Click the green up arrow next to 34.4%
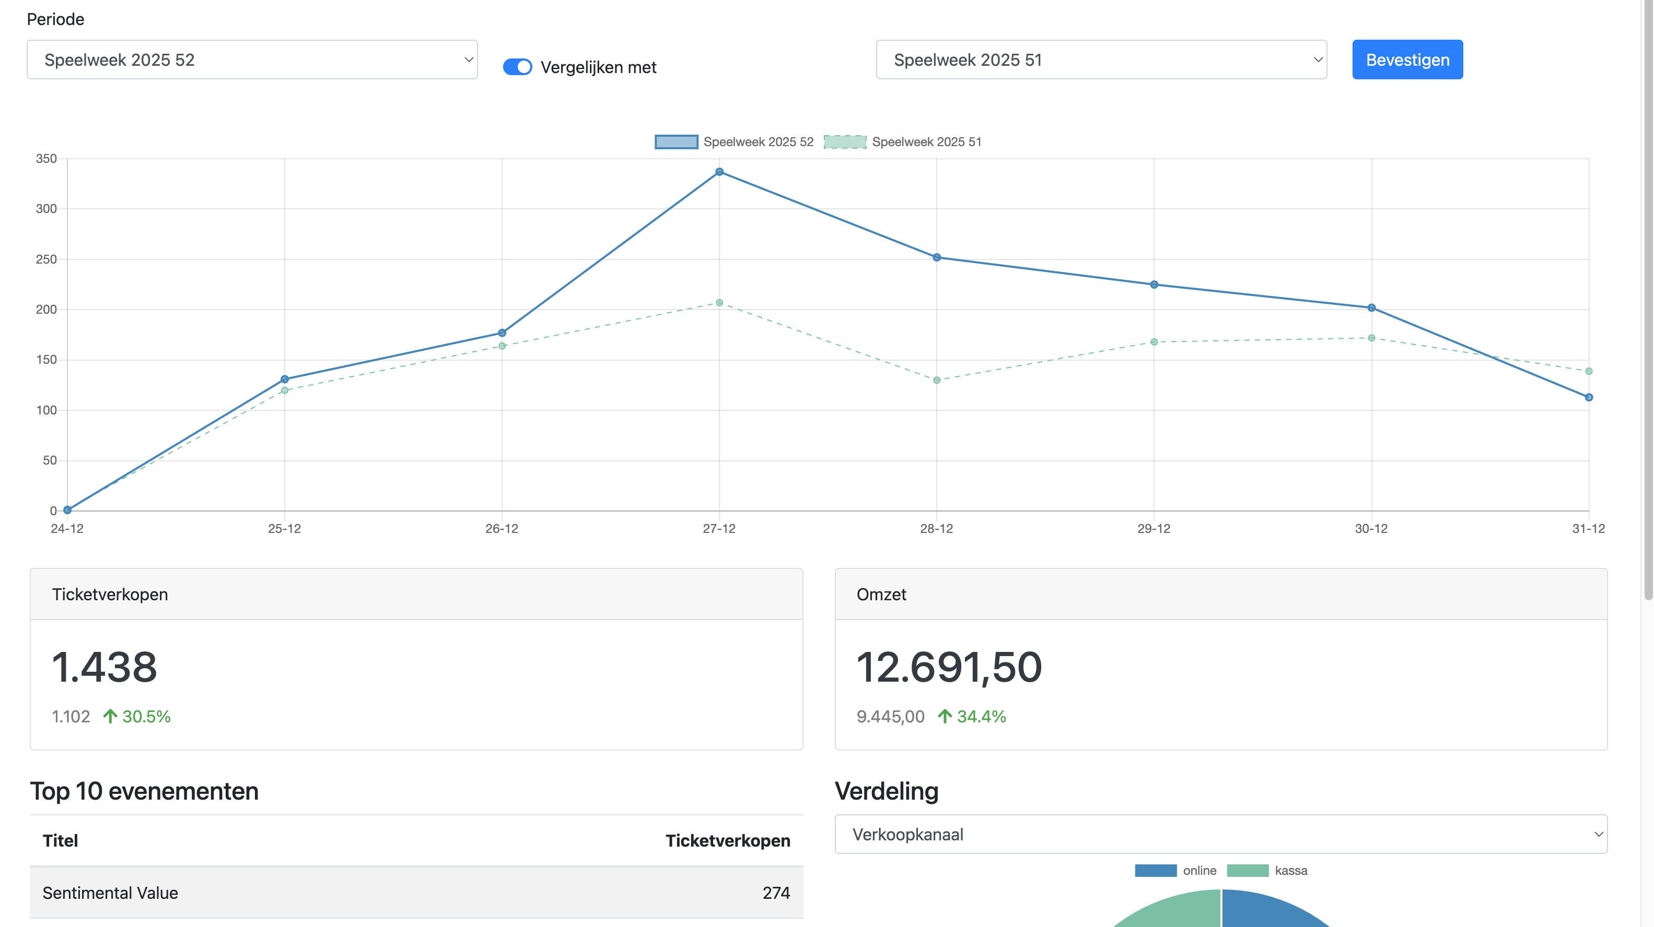Image resolution: width=1654 pixels, height=927 pixels. point(944,716)
